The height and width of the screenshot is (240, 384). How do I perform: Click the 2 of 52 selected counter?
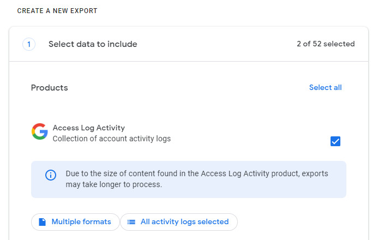[x=326, y=44]
